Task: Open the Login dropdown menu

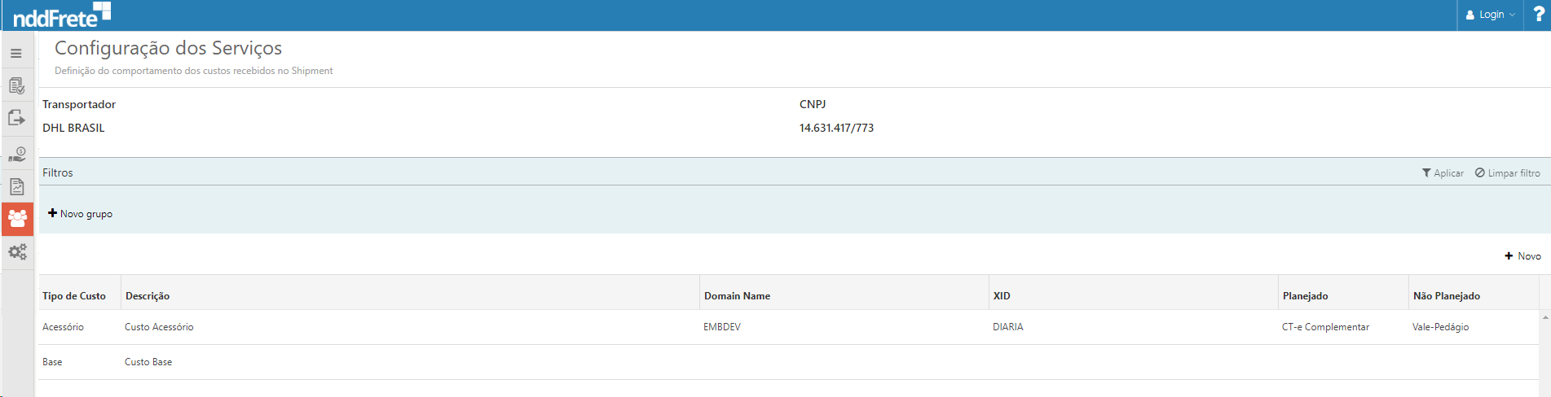Action: point(1490,15)
